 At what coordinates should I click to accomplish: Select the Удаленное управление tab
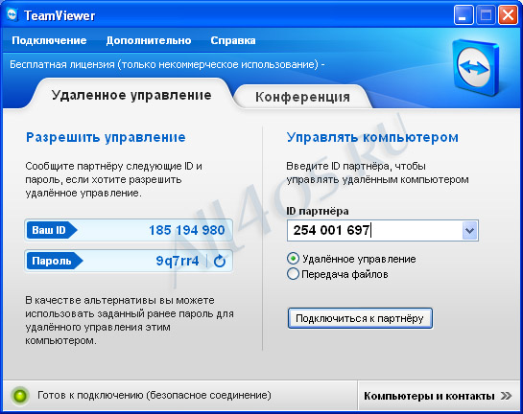[131, 95]
